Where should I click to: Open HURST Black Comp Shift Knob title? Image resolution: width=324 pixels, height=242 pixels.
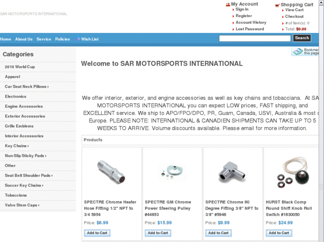(x=289, y=208)
